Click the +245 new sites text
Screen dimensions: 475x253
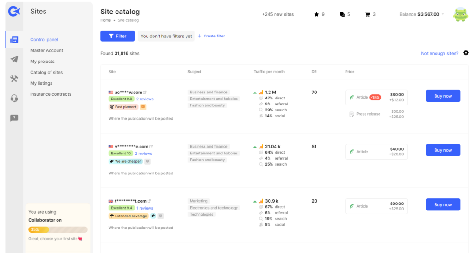[x=278, y=14]
